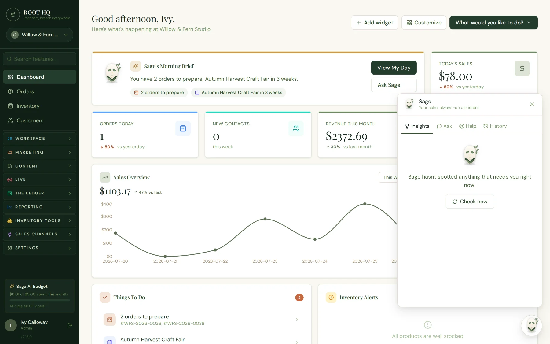550x344 pixels.
Task: Click the Orders box icon in sidebar
Action: [x=10, y=91]
